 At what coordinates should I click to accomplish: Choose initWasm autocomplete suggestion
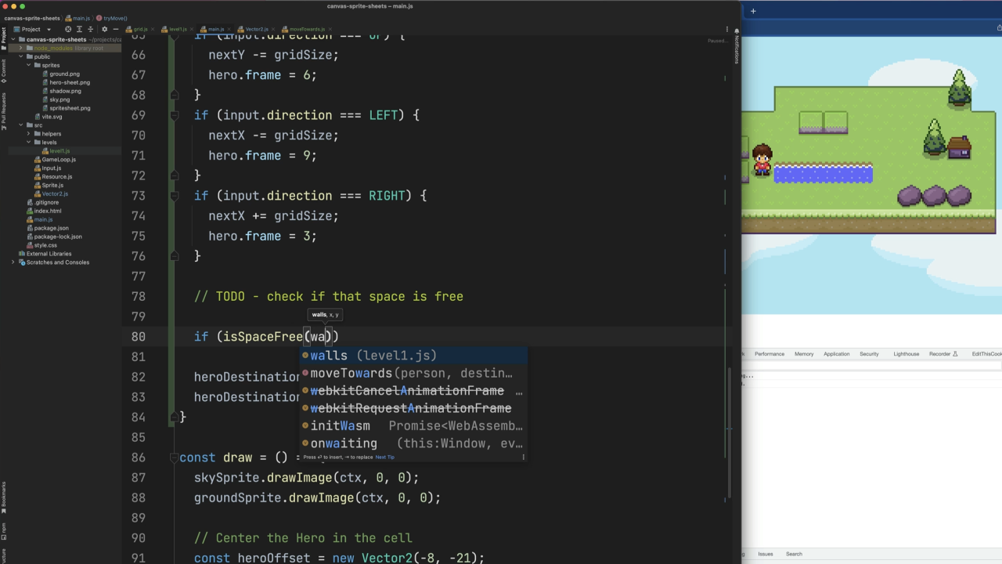click(413, 426)
